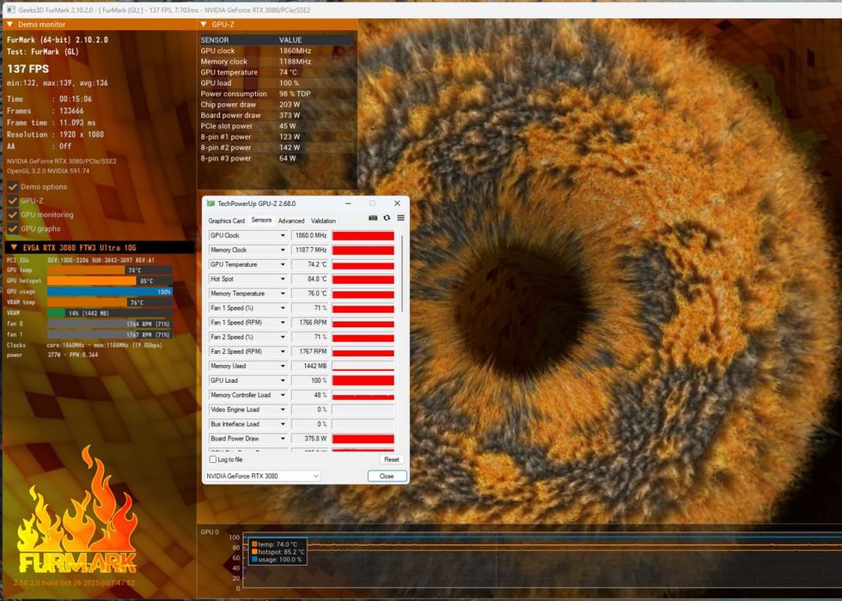Click the Board power draw 373 W overlay row

coord(277,115)
